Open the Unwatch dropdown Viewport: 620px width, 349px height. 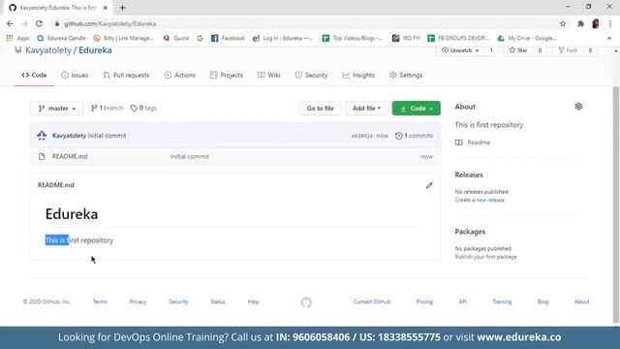pyautogui.click(x=460, y=50)
